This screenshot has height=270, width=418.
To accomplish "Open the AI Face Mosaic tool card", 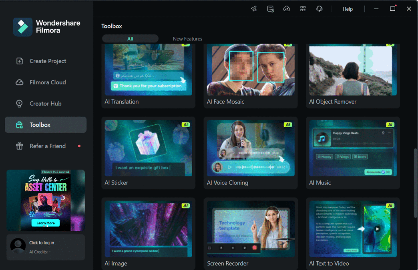I will pos(251,76).
